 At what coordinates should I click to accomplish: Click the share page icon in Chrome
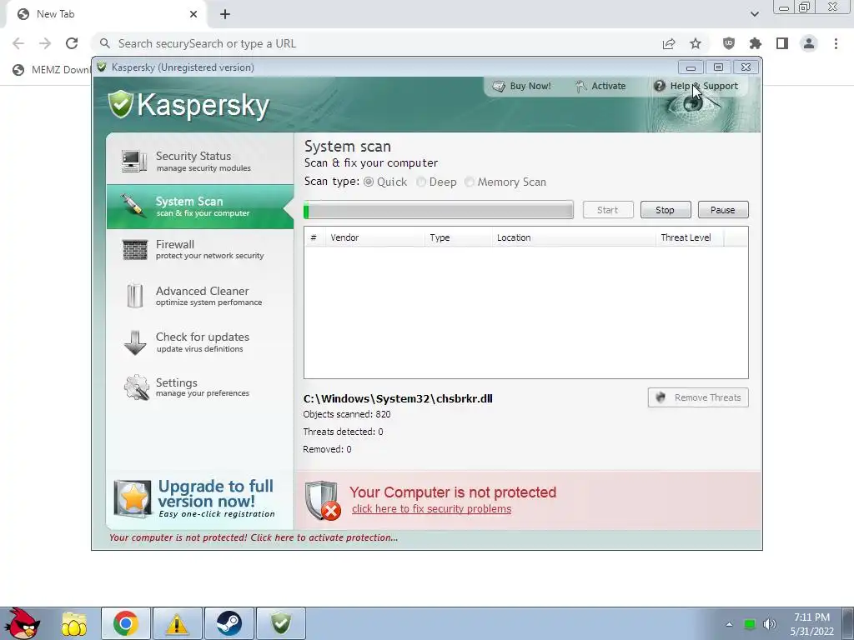pos(669,43)
